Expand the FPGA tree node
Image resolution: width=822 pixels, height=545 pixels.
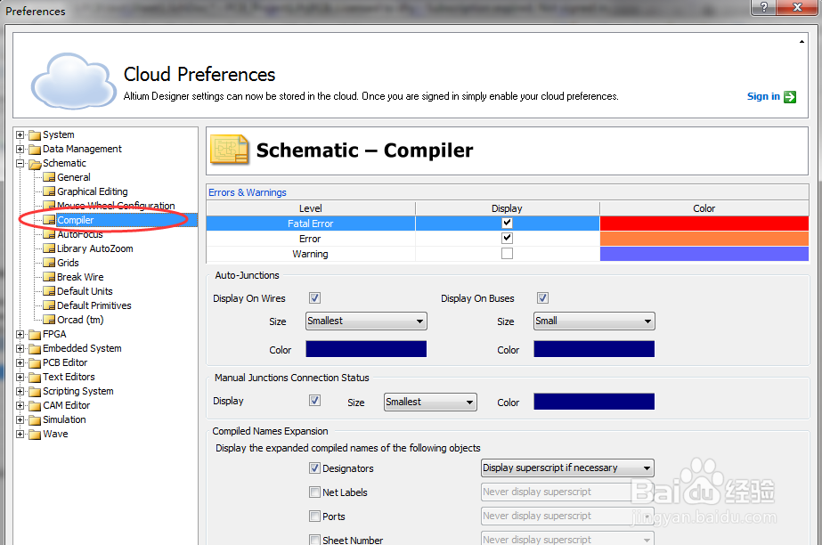coord(20,334)
